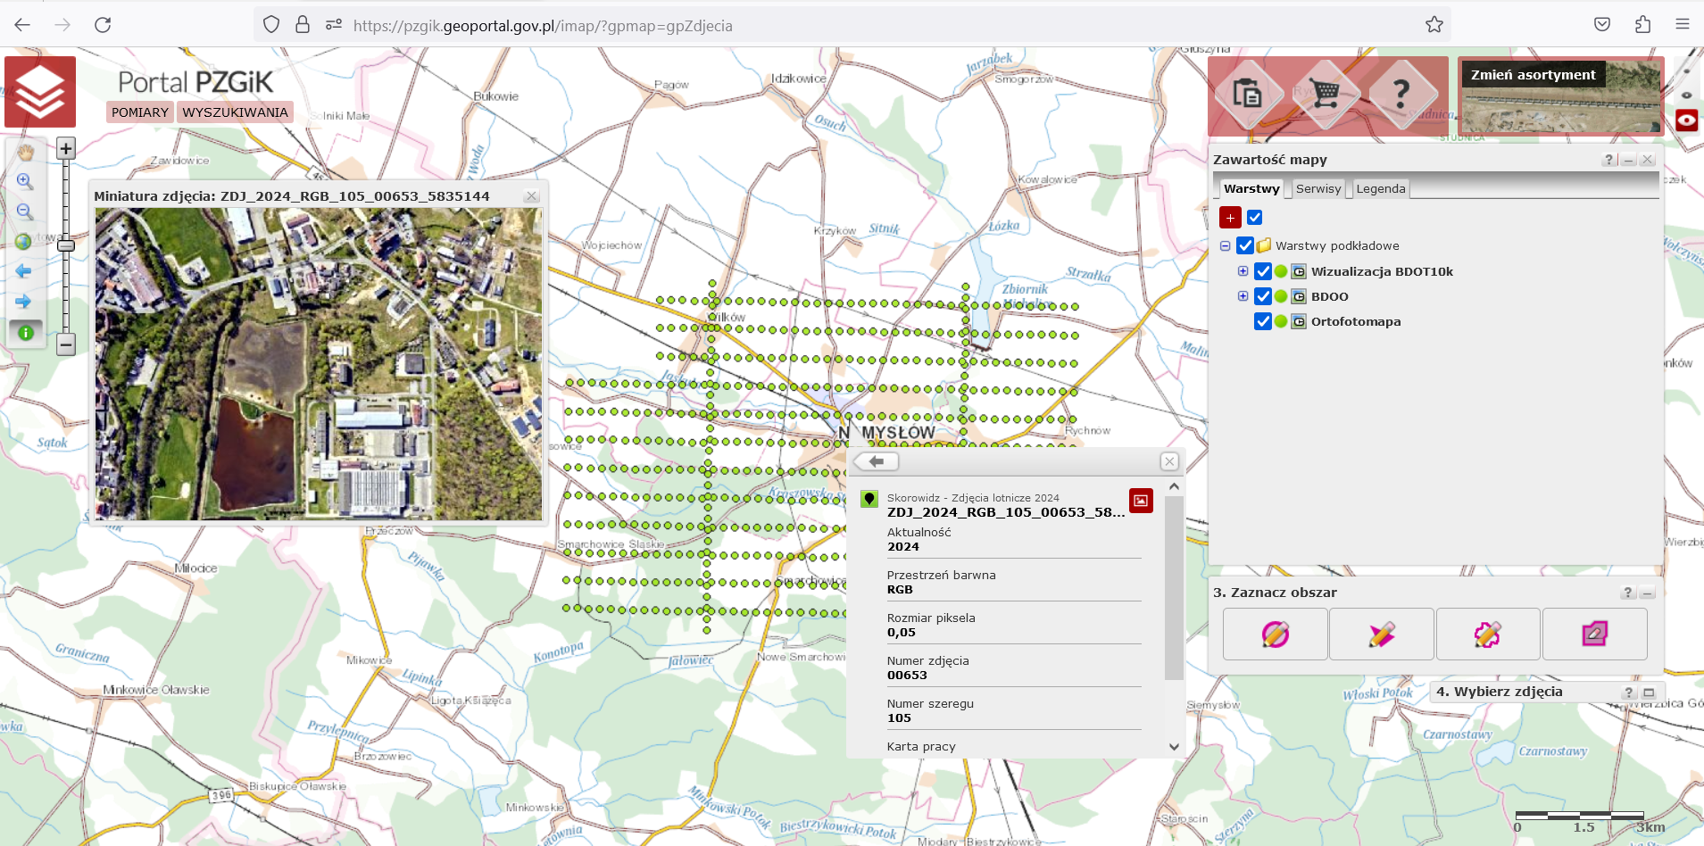The width and height of the screenshot is (1704, 846).
Task: Draw a circular selection area
Action: (x=1275, y=634)
